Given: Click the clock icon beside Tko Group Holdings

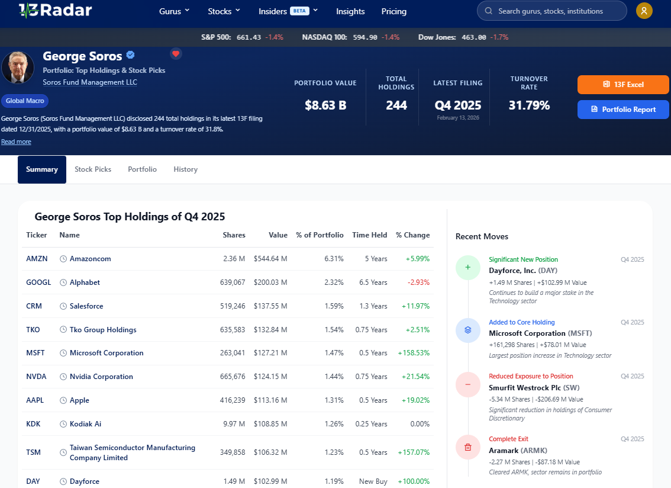Looking at the screenshot, I should pos(63,329).
